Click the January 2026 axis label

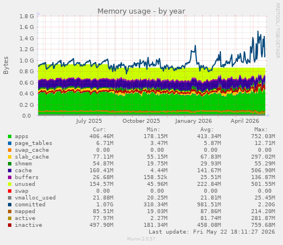coord(194,121)
